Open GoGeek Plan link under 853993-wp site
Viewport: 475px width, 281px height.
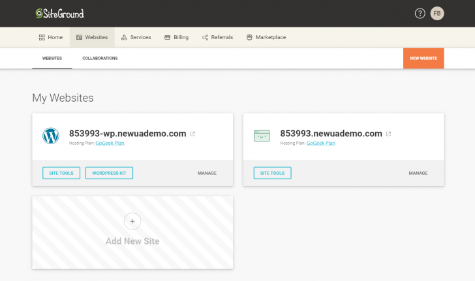point(110,143)
